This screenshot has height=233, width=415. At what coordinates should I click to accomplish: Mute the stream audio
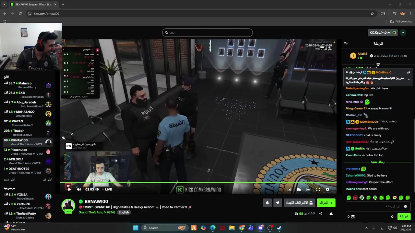[x=79, y=189]
